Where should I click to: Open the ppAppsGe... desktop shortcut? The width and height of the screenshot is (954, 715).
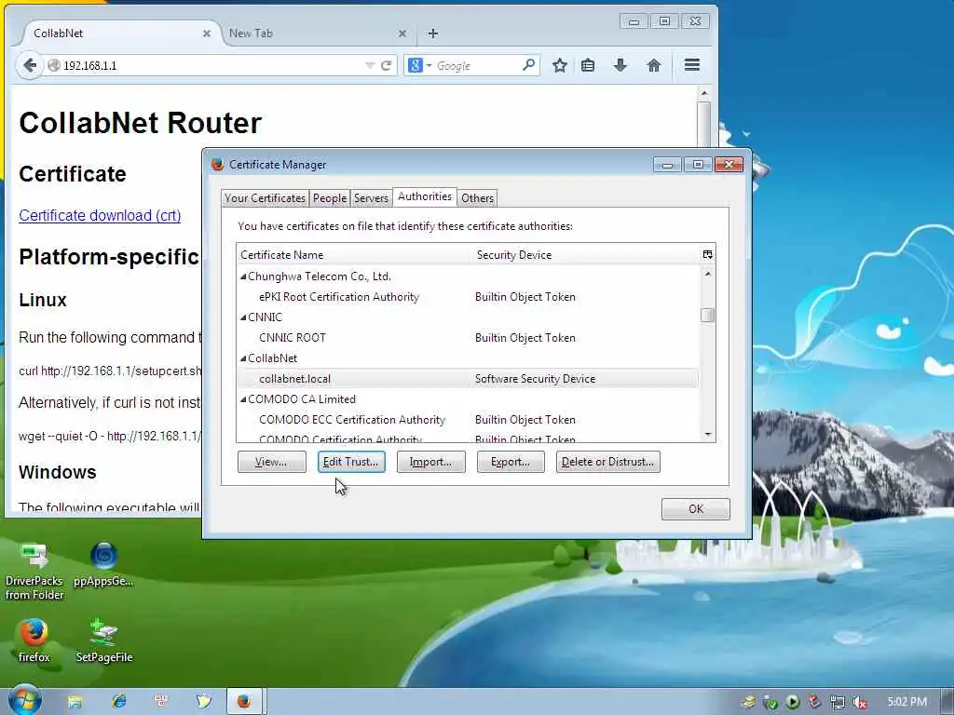[x=103, y=565]
